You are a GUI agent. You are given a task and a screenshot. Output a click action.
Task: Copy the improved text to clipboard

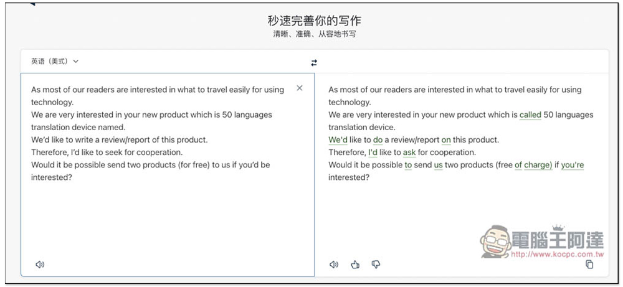tap(589, 265)
